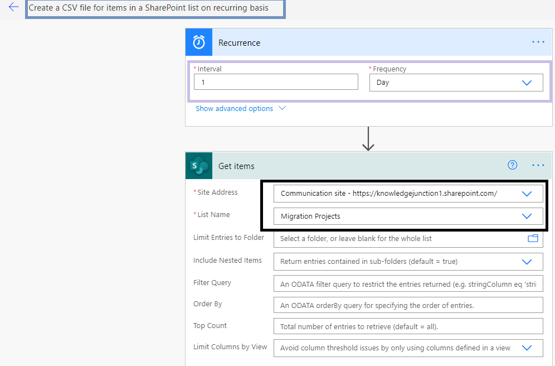This screenshot has width=555, height=366.
Task: Click the Top Count input field
Action: [408, 326]
